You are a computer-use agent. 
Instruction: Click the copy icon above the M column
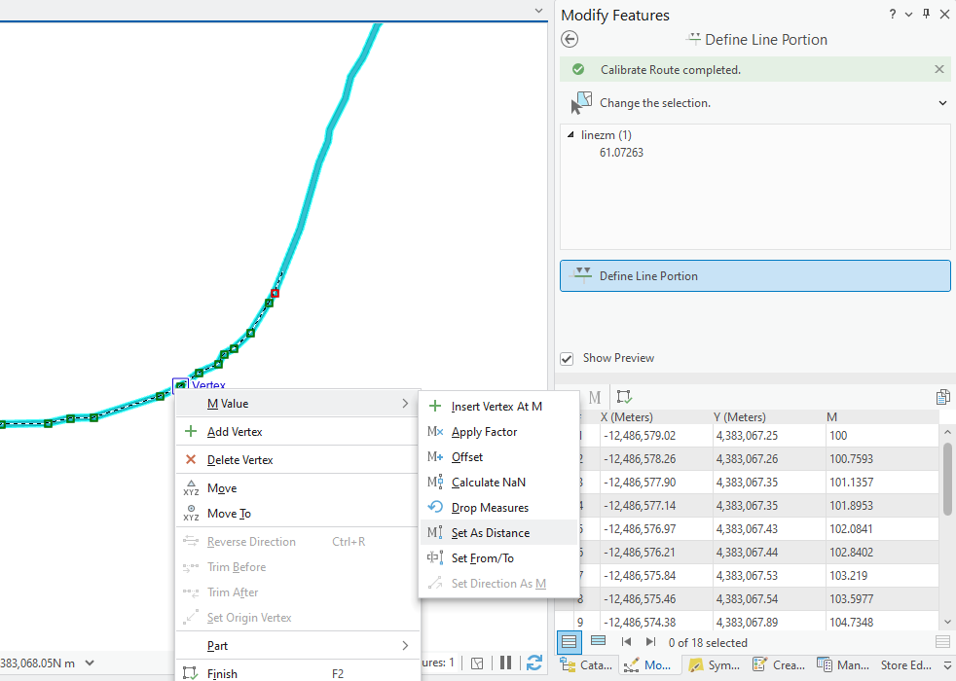(942, 396)
